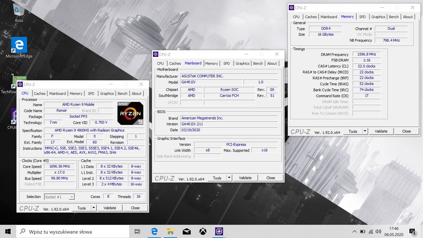Open the Socket #1 selection dropdown
The width and height of the screenshot is (423, 238).
[59, 197]
